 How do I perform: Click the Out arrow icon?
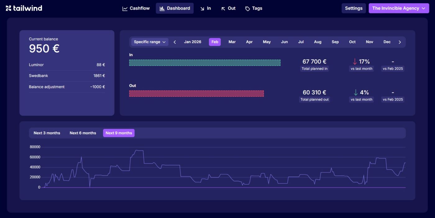pos(223,9)
